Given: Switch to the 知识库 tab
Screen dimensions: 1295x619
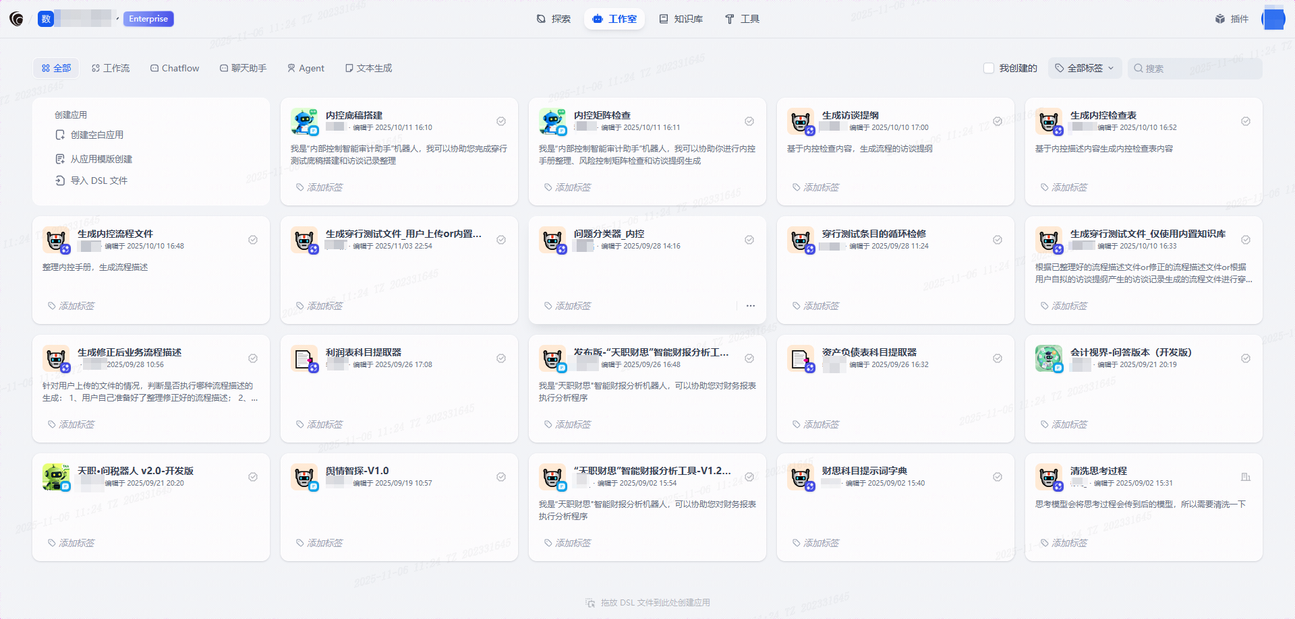Looking at the screenshot, I should 681,19.
